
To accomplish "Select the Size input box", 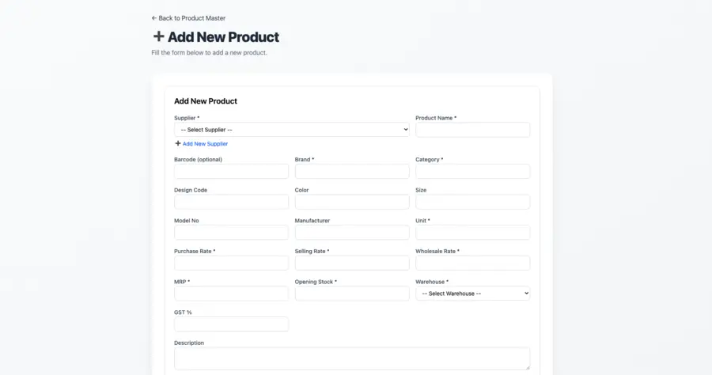I will 472,202.
